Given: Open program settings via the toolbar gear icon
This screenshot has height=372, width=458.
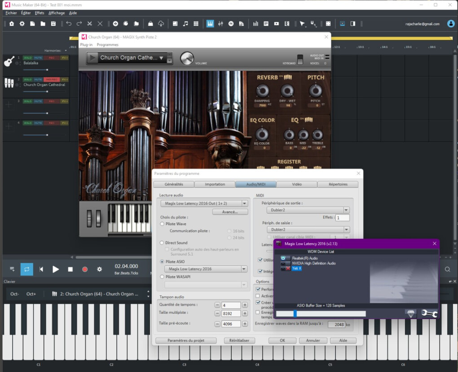Looking at the screenshot, I should pos(22,24).
